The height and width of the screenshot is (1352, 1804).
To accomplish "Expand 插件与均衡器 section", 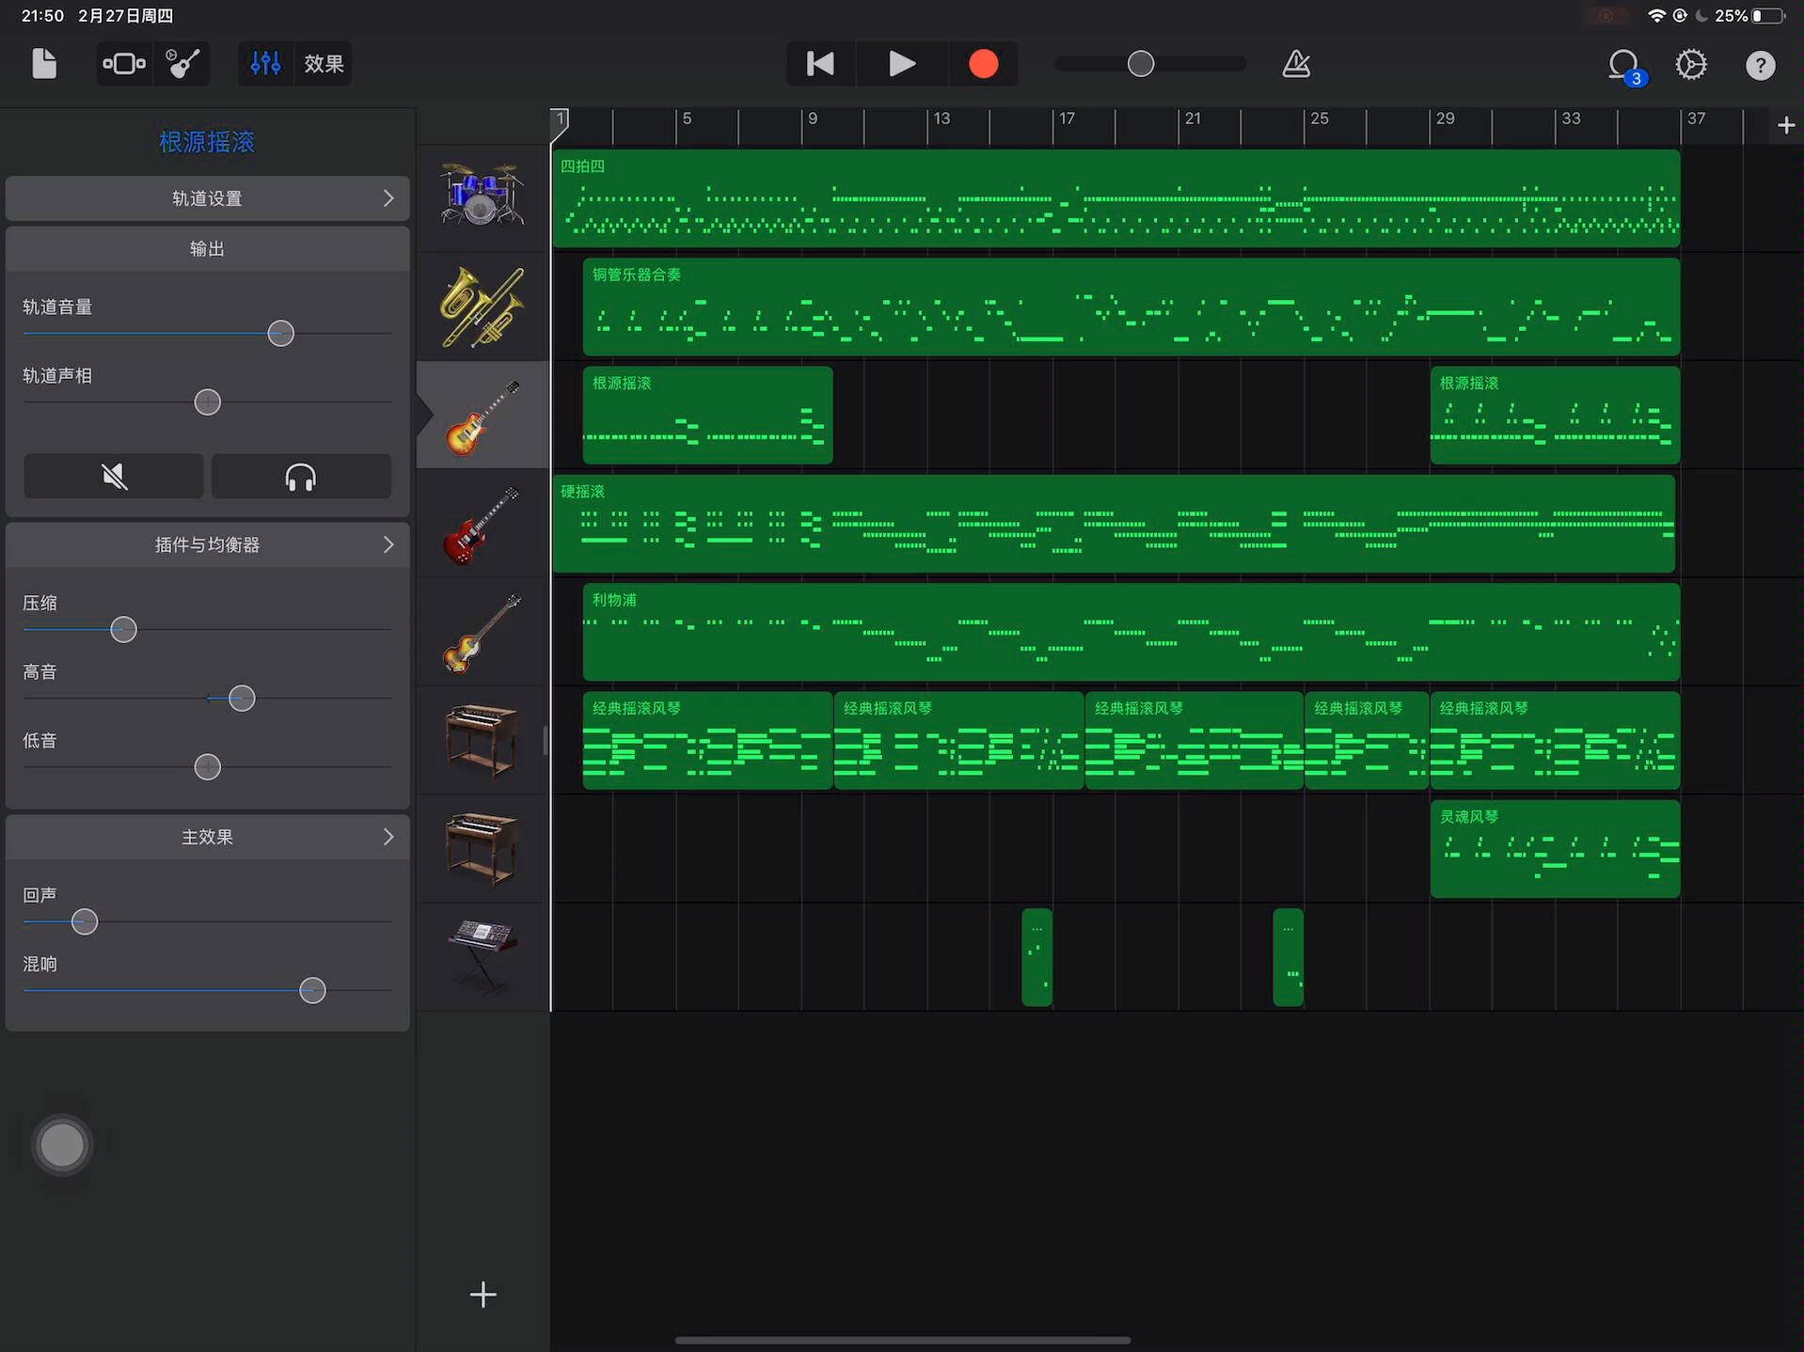I will click(207, 545).
